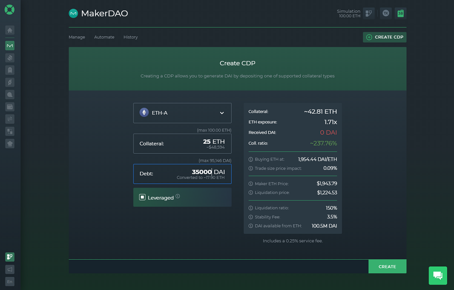Click the max 100.00 ETH link

click(214, 130)
